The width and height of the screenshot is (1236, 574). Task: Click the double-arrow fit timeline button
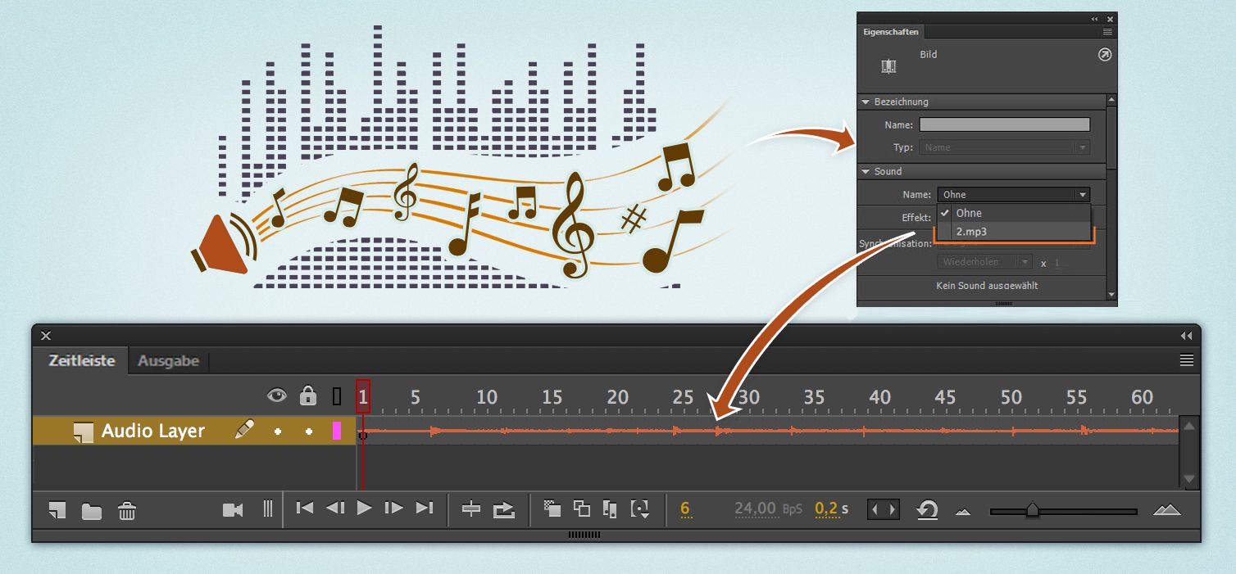click(884, 509)
